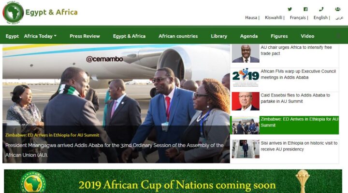348x193 pixels.
Task: Open the Twitter icon link
Action: pos(290,9)
